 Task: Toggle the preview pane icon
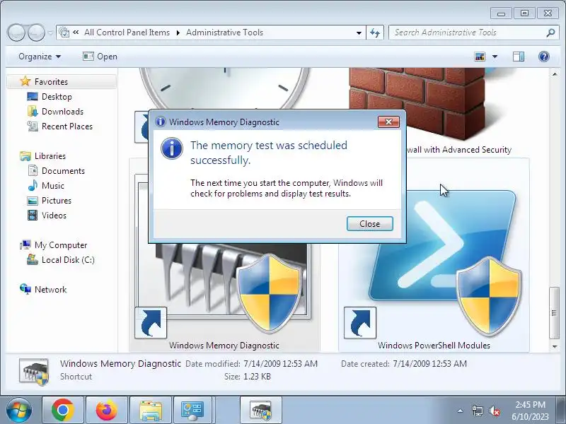[x=519, y=57]
